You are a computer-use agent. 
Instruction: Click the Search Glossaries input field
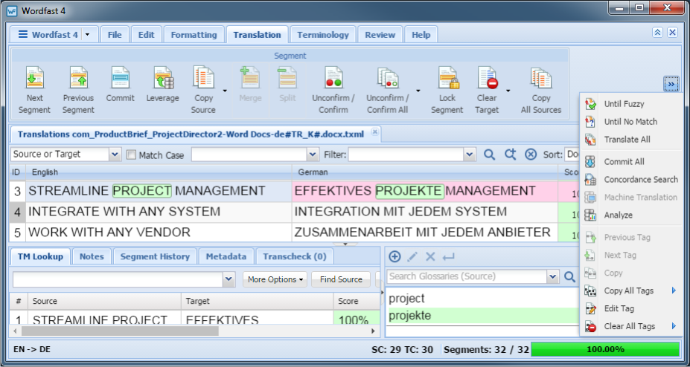click(x=467, y=276)
